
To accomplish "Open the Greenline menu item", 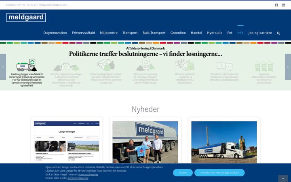I will 178,33.
